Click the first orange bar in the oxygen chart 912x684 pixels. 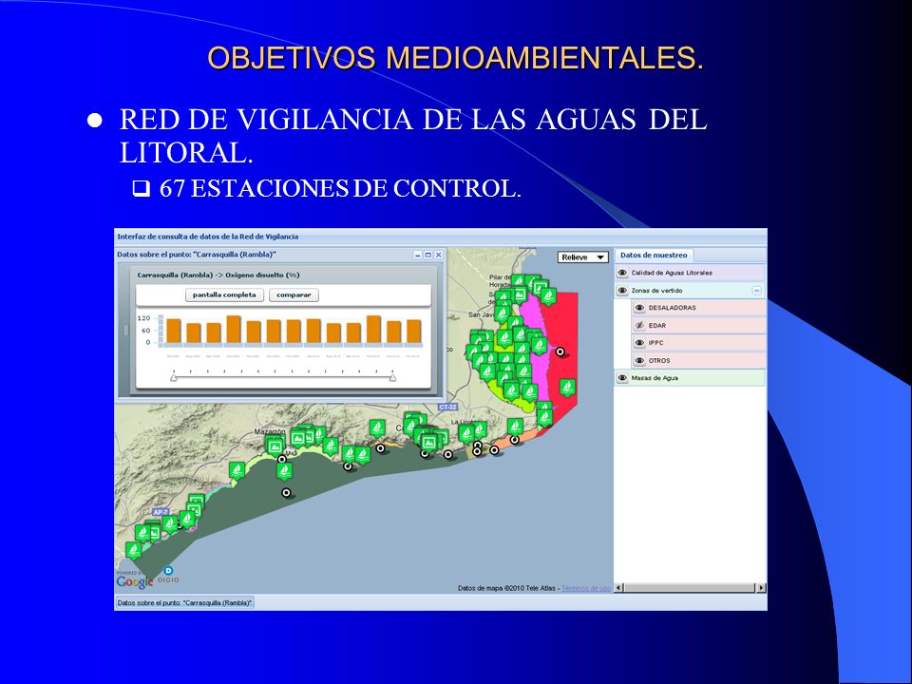(173, 331)
